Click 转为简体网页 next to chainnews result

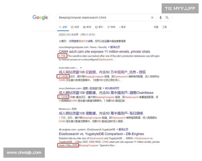pos(112,88)
